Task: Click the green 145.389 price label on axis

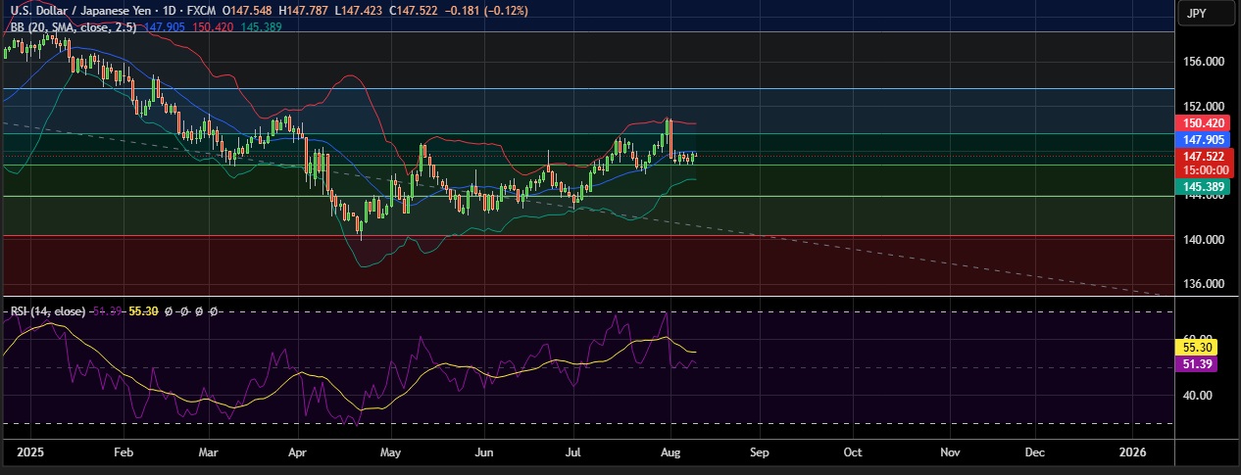Action: point(1205,186)
